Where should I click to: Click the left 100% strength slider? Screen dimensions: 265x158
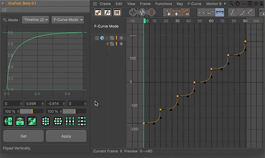[31, 111]
